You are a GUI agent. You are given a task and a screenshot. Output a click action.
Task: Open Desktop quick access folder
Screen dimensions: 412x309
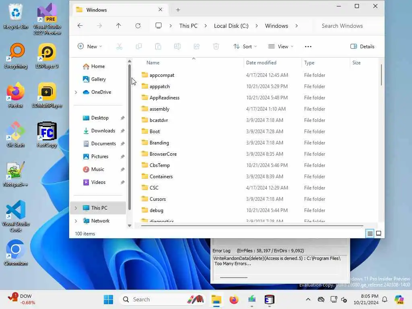coord(100,118)
